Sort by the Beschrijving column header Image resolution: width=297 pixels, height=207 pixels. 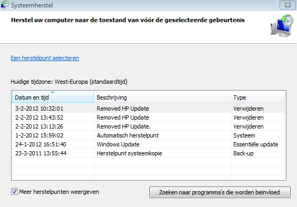click(162, 97)
